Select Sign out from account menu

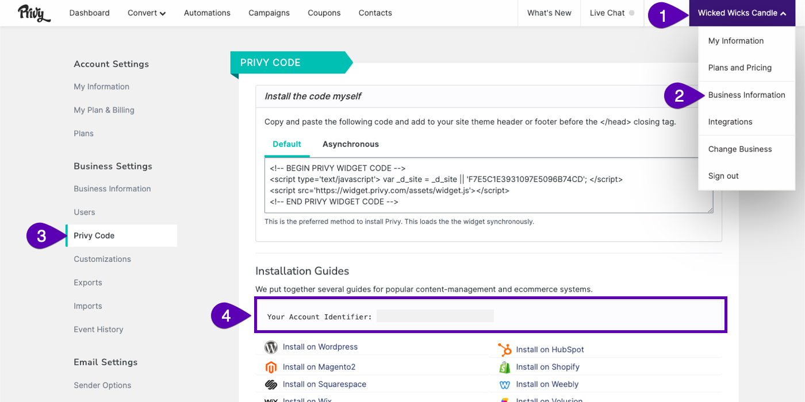[723, 176]
